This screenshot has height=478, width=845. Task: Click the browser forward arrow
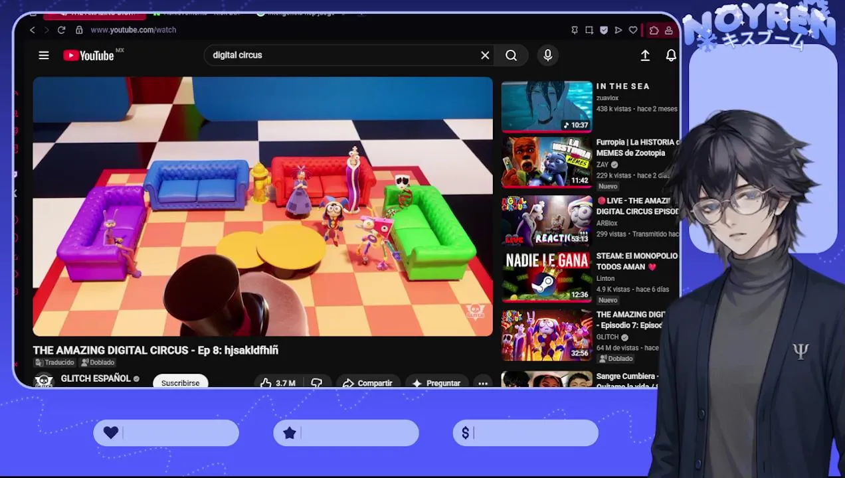(x=47, y=30)
